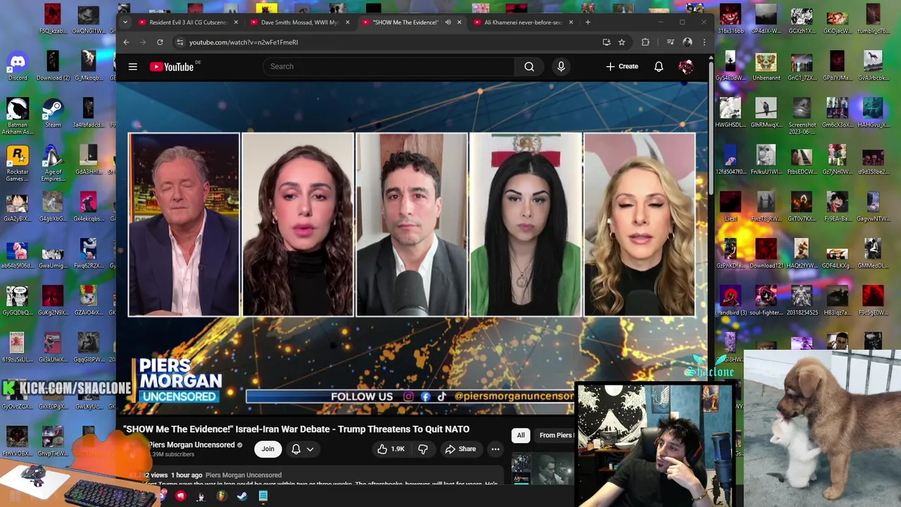Open the Steam icon in the taskbar
901x507 pixels.
click(x=242, y=496)
